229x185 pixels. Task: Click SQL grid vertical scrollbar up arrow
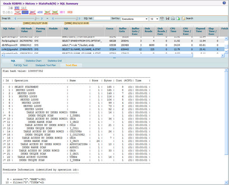coord(226,38)
